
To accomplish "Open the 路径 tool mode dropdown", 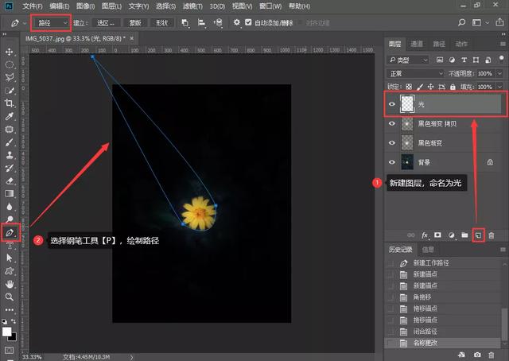I will (x=51, y=23).
